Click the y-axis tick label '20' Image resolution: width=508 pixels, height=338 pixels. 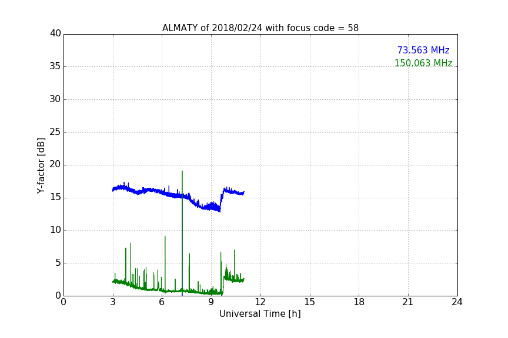[55, 164]
